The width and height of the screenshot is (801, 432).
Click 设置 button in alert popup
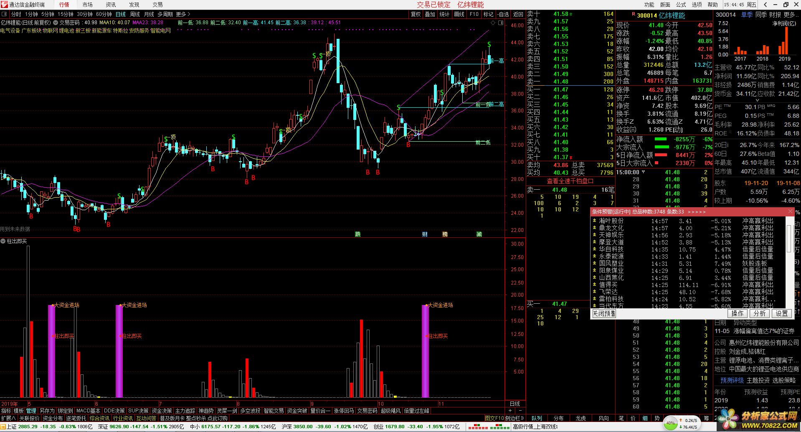pyautogui.click(x=782, y=313)
